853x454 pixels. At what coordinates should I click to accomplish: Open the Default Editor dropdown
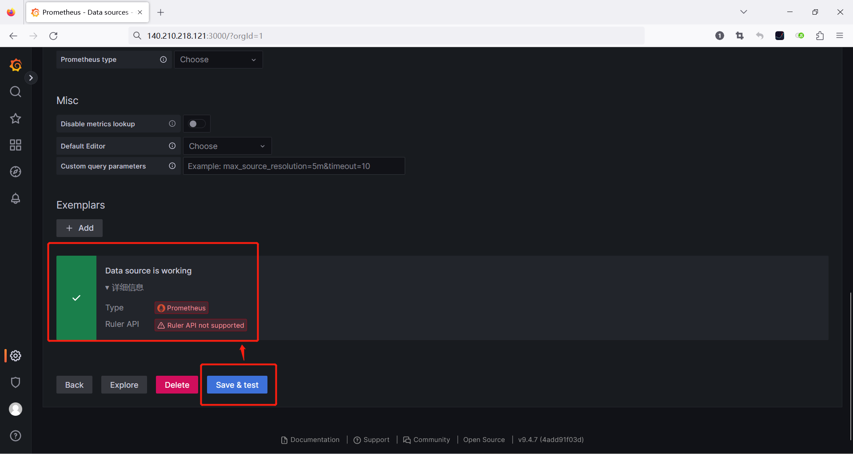pyautogui.click(x=227, y=146)
